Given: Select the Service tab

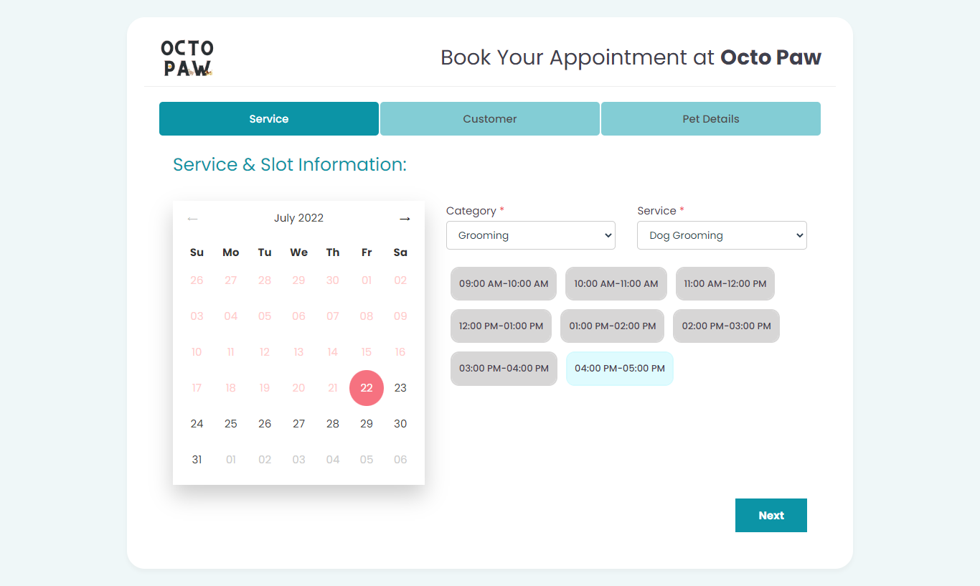Looking at the screenshot, I should 269,119.
